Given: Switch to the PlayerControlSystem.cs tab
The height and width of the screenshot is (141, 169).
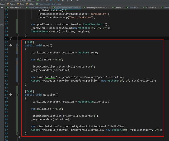Looking at the screenshot, I should tap(38, 8).
